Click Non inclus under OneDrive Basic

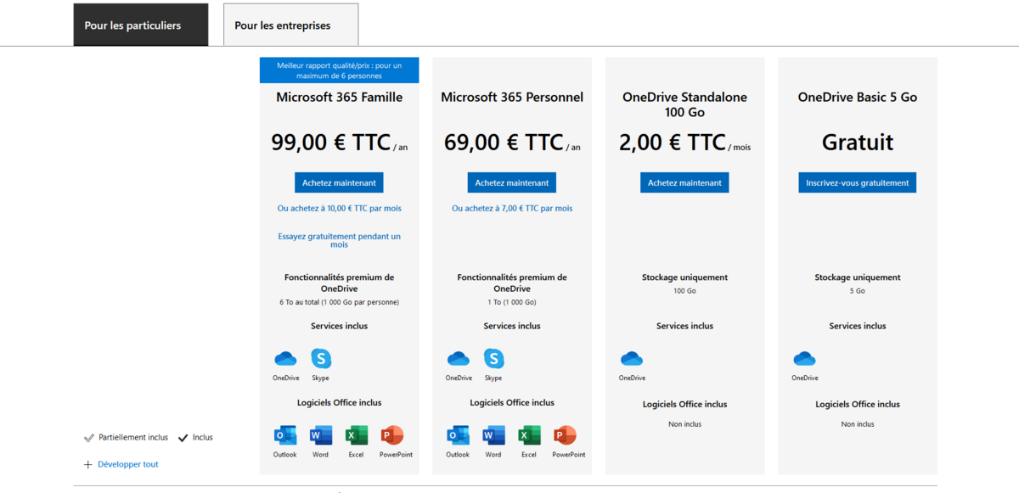858,424
